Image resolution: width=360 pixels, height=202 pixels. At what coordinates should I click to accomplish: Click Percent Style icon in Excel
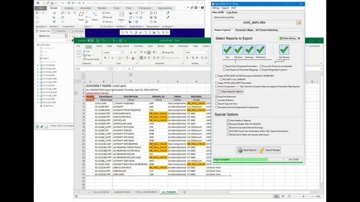pos(193,58)
